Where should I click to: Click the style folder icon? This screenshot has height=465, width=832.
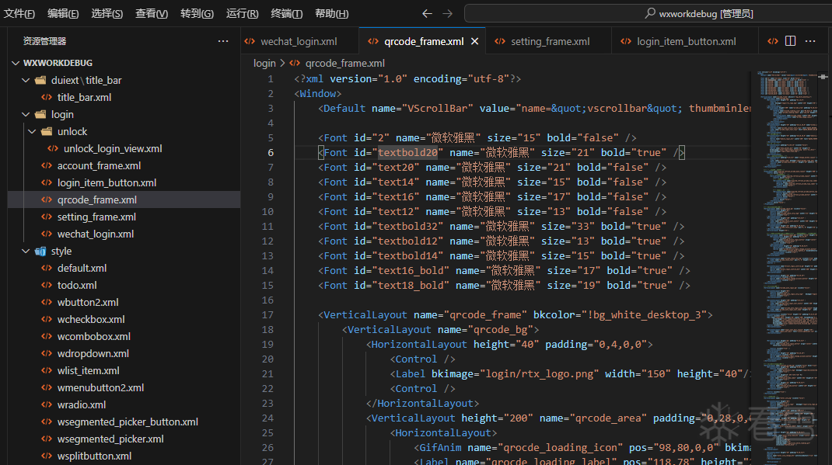pyautogui.click(x=40, y=251)
